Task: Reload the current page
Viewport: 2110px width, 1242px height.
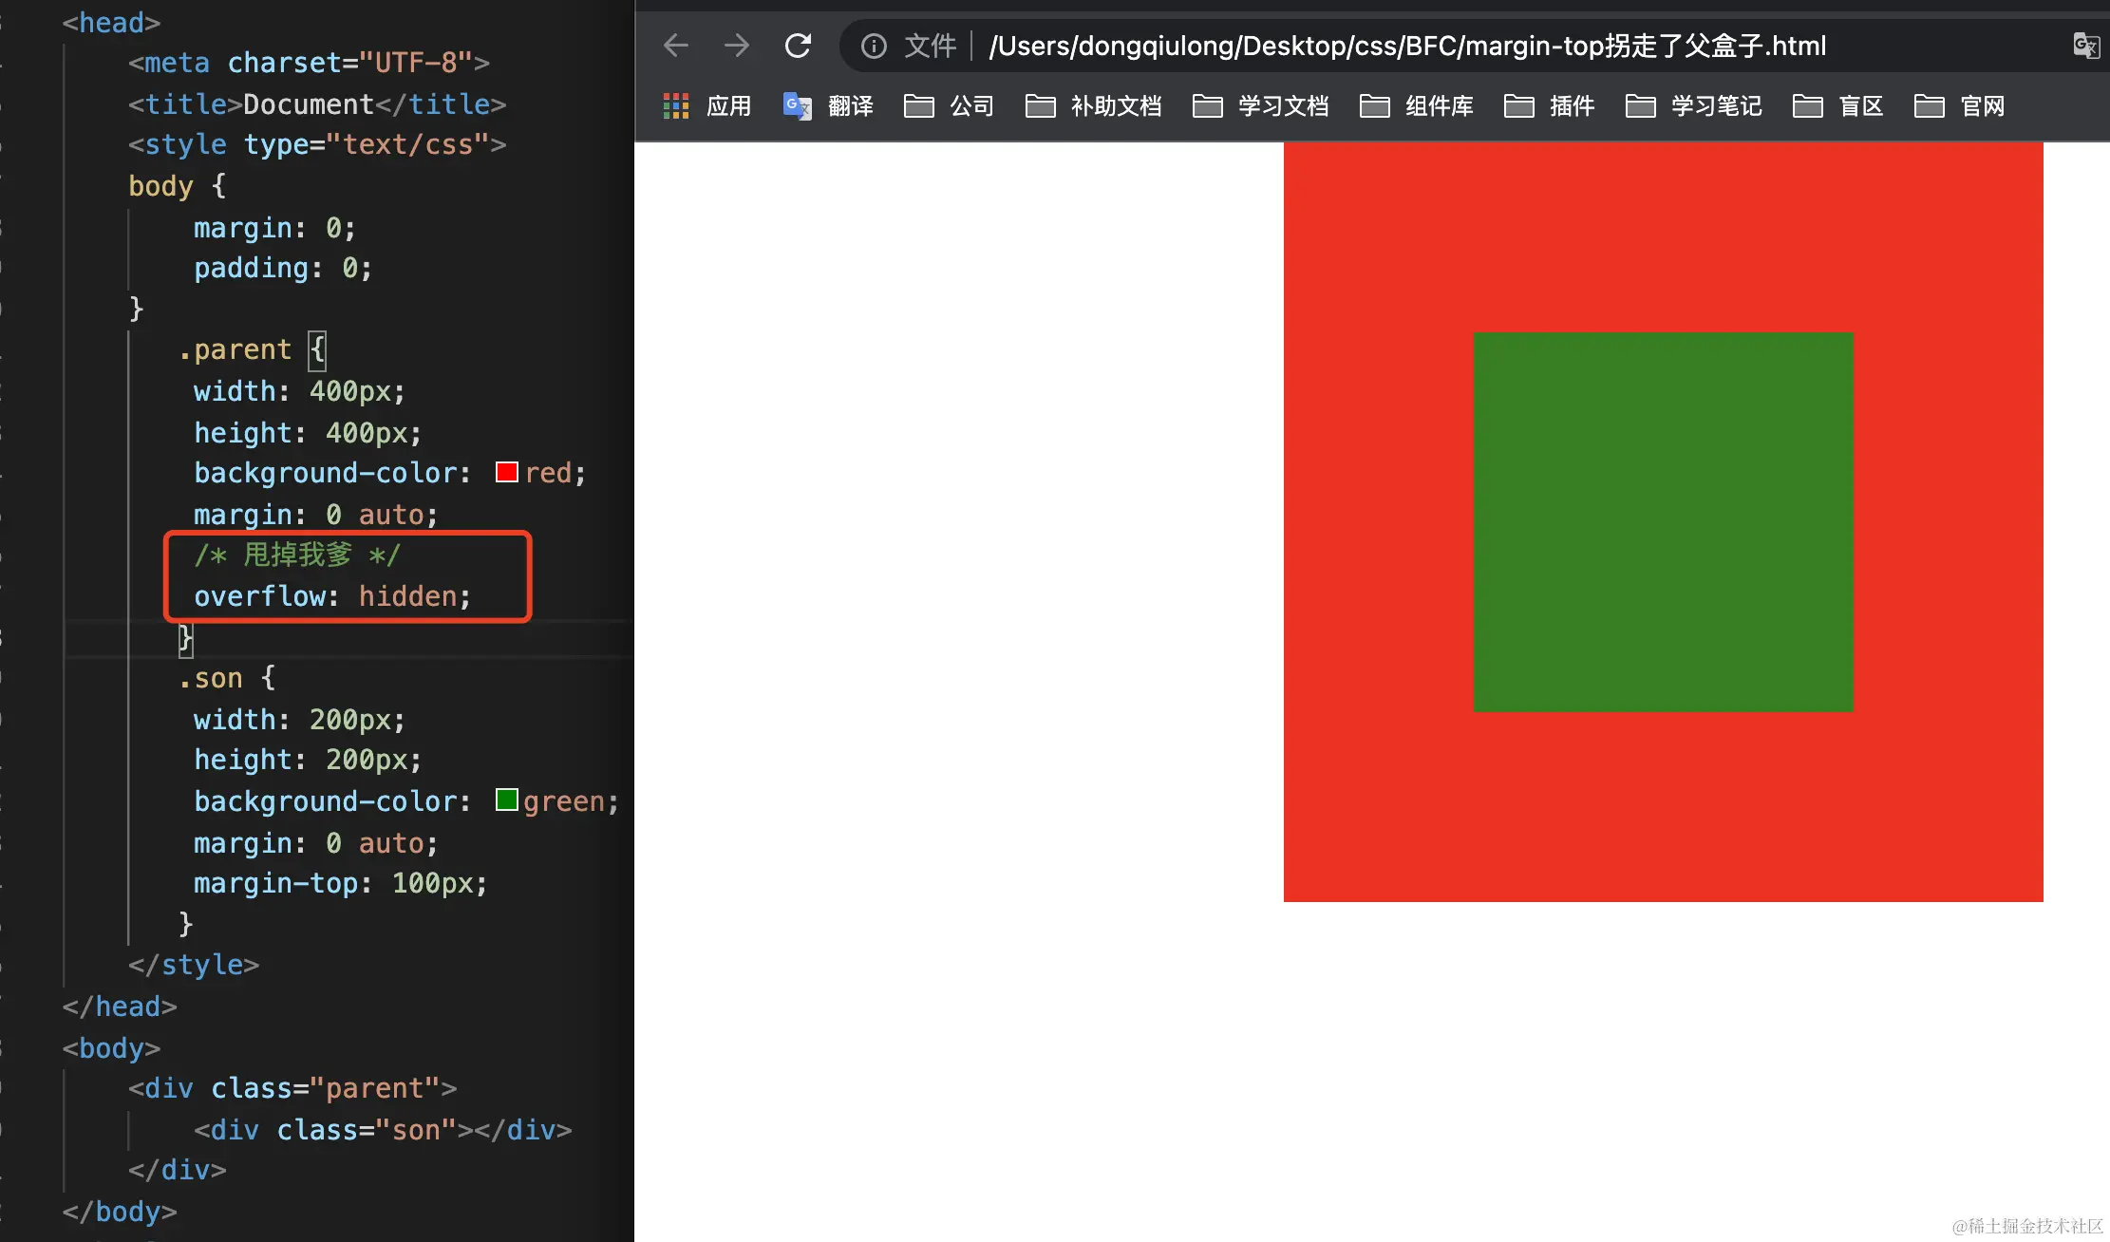Action: 798,45
